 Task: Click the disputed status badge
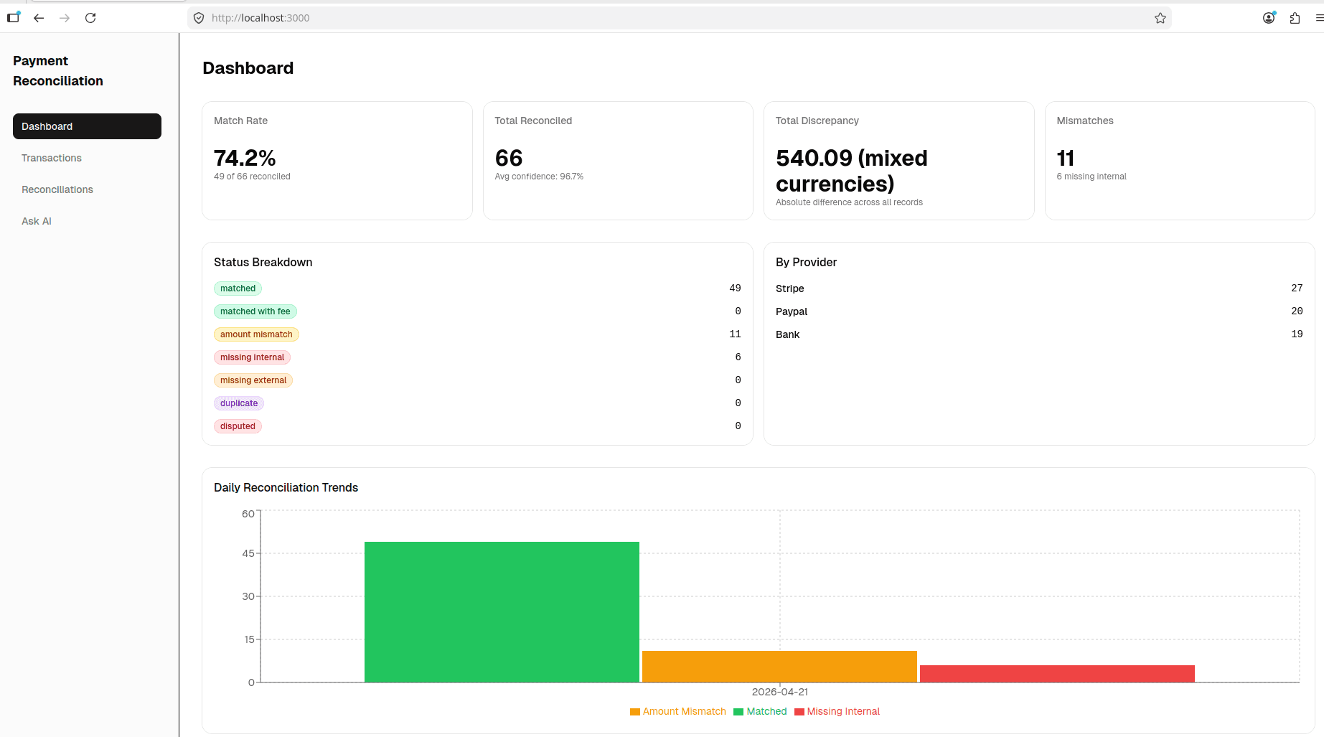[238, 426]
